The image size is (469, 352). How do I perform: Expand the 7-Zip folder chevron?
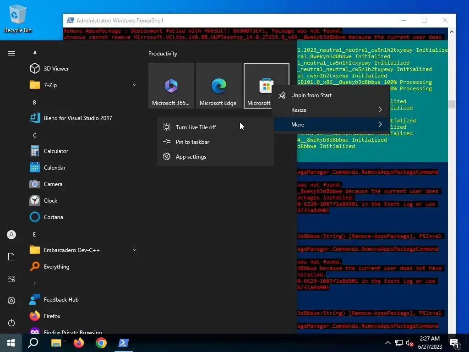(135, 85)
